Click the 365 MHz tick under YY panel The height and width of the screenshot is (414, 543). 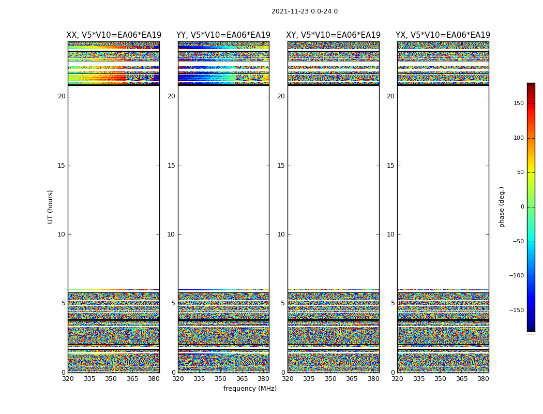coord(242,379)
